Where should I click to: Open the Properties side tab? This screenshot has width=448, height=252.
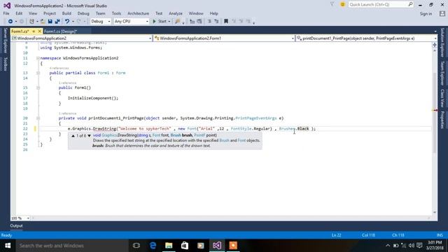coord(442,120)
